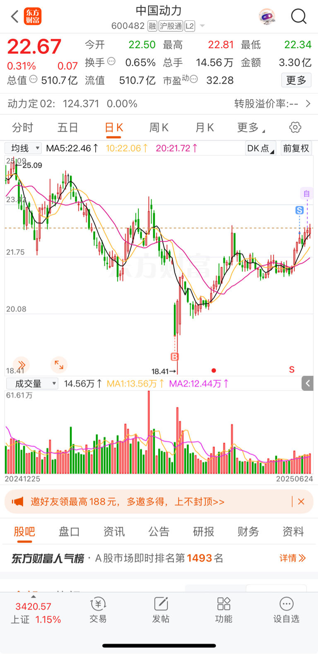Image resolution: width=318 pixels, height=654 pixels.
Task: Select the 日K tab
Action: (113, 128)
